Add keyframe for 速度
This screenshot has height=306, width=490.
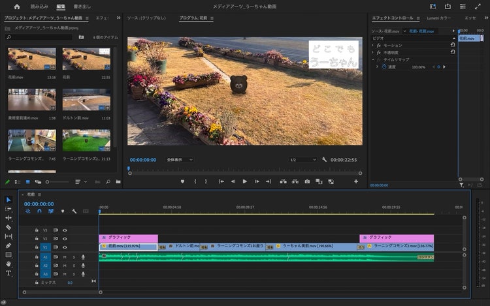[x=439, y=67]
